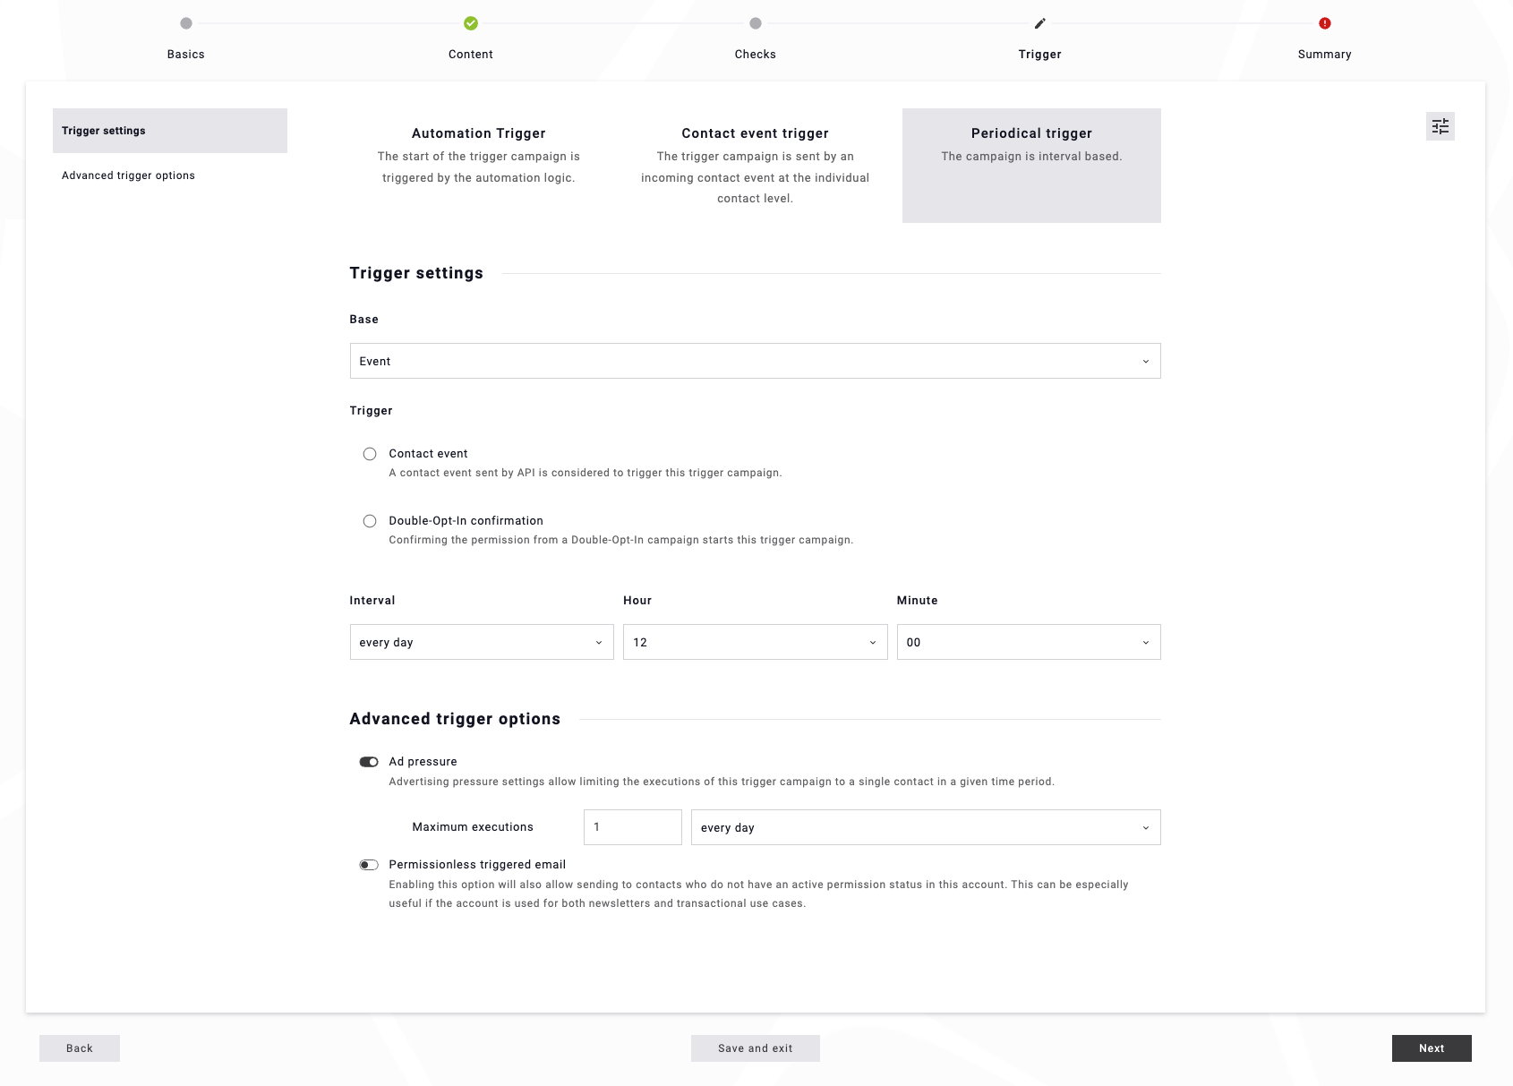Viewport: 1513px width, 1086px height.
Task: Open the Interval every day dropdown
Action: 482,642
